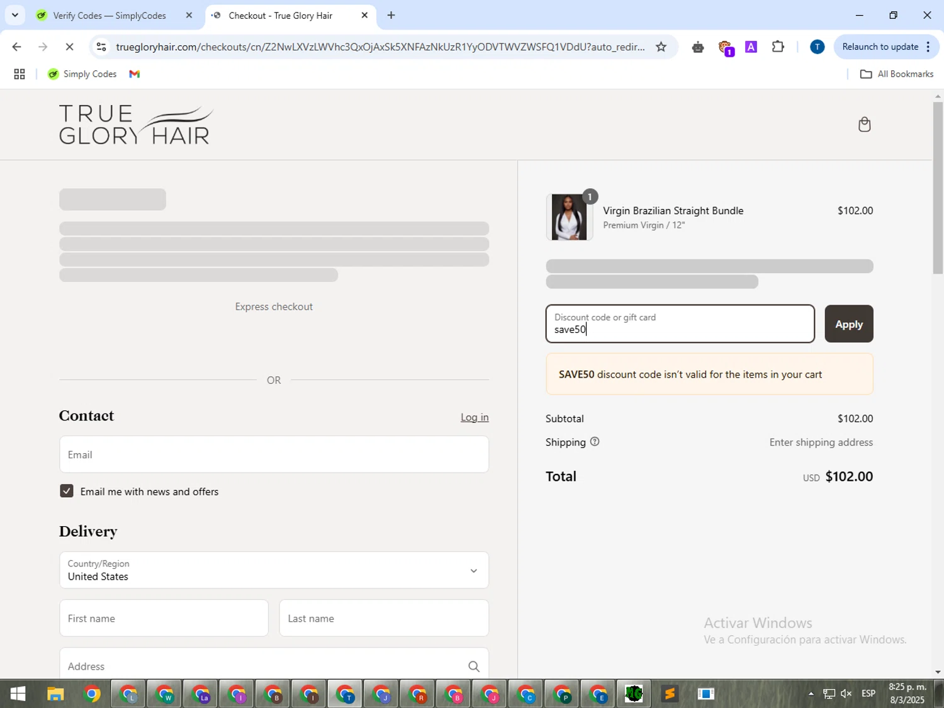The height and width of the screenshot is (708, 944).
Task: Open the shopping bag cart icon
Action: point(864,125)
